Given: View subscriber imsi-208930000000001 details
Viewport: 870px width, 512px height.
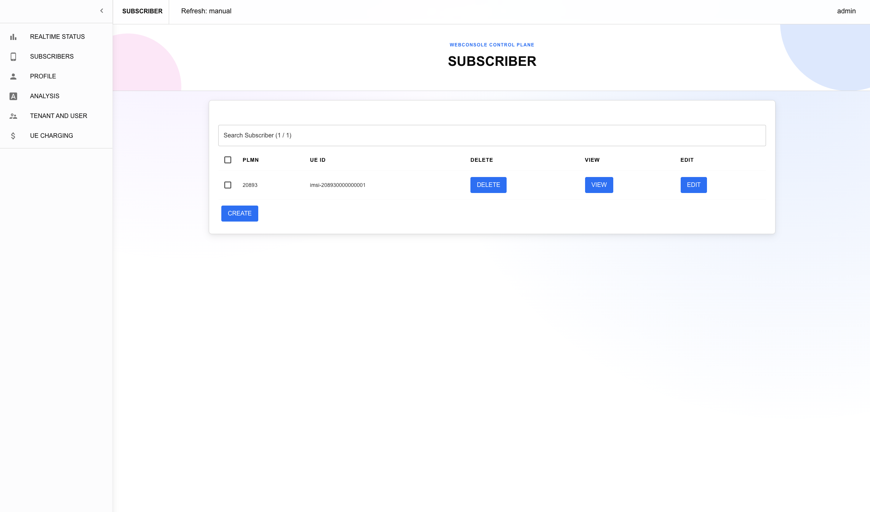Looking at the screenshot, I should (x=599, y=185).
